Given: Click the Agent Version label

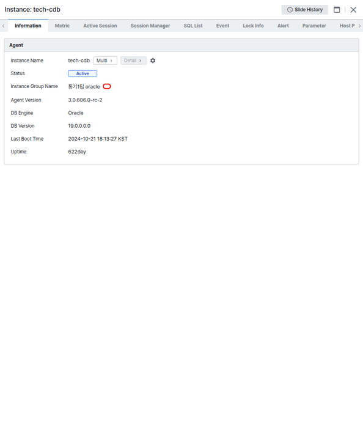Looking at the screenshot, I should click(26, 100).
